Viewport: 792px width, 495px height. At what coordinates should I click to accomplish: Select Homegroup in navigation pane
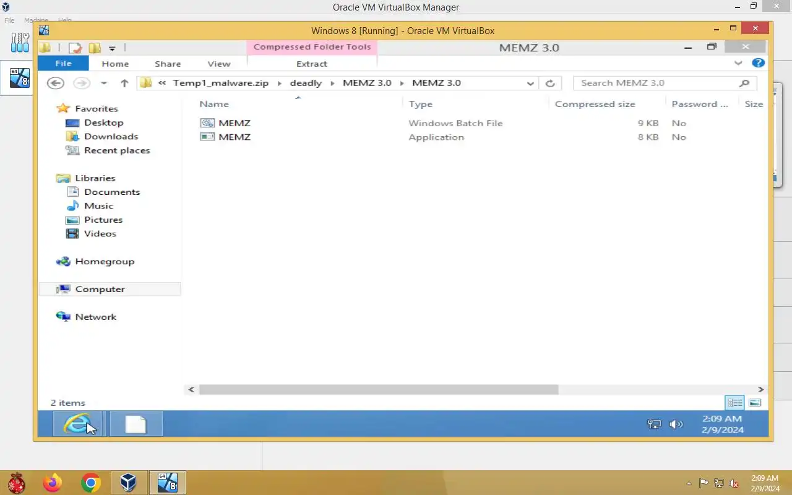click(x=105, y=262)
